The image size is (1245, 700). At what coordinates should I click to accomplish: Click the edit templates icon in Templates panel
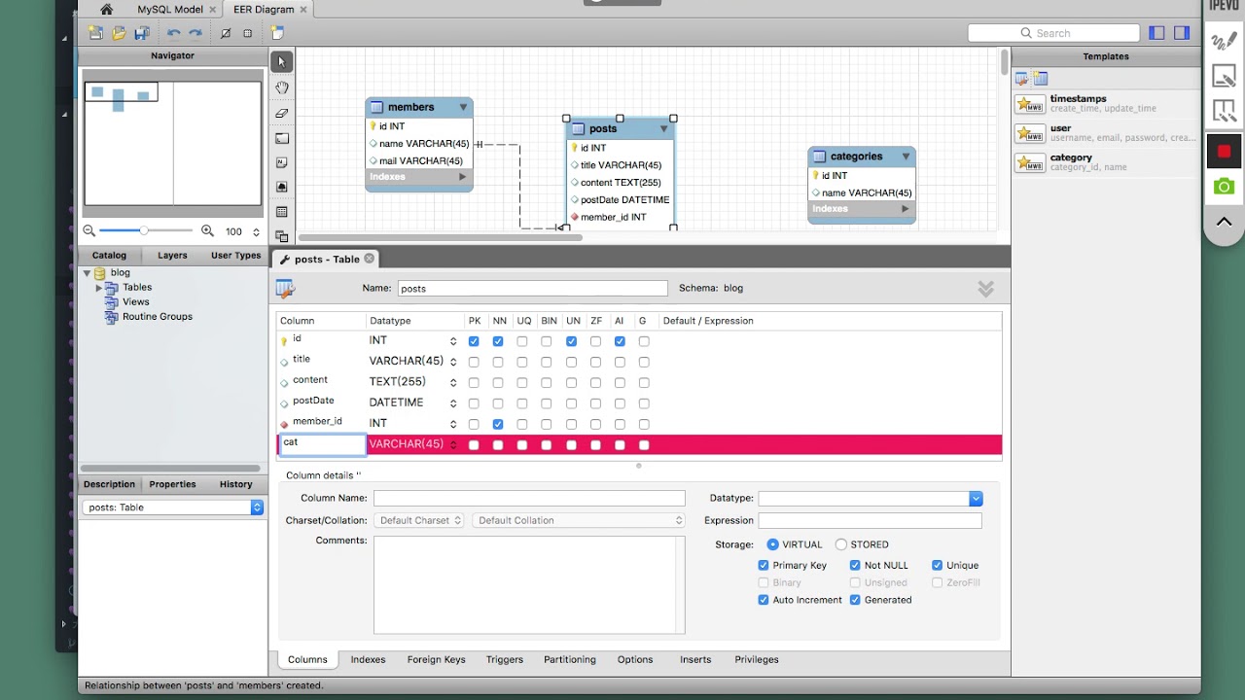tap(1022, 79)
